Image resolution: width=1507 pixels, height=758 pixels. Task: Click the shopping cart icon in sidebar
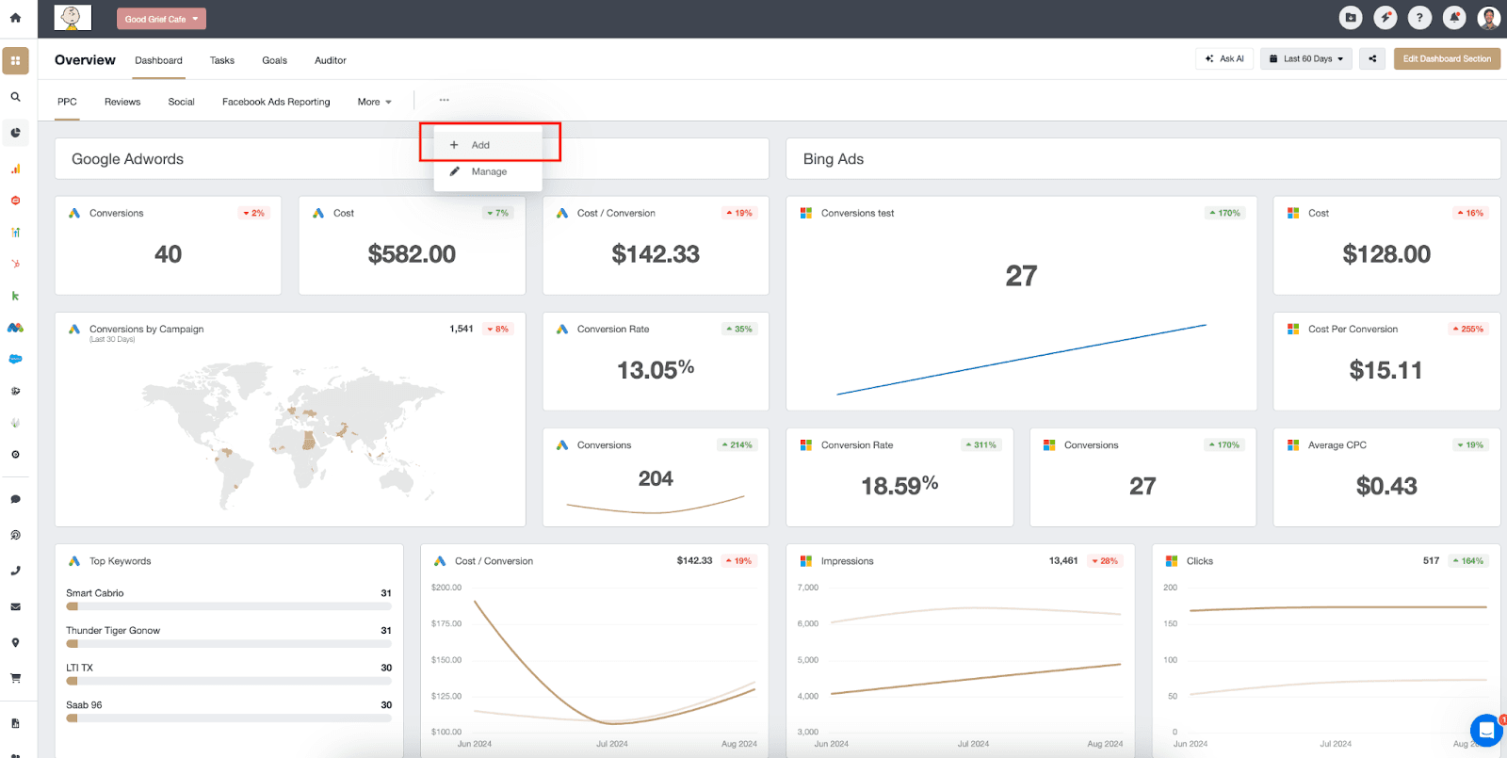15,678
